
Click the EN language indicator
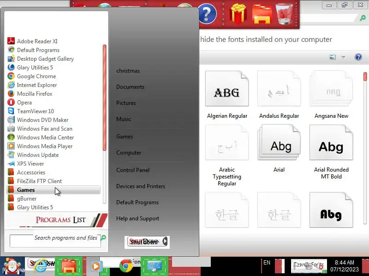click(267, 263)
